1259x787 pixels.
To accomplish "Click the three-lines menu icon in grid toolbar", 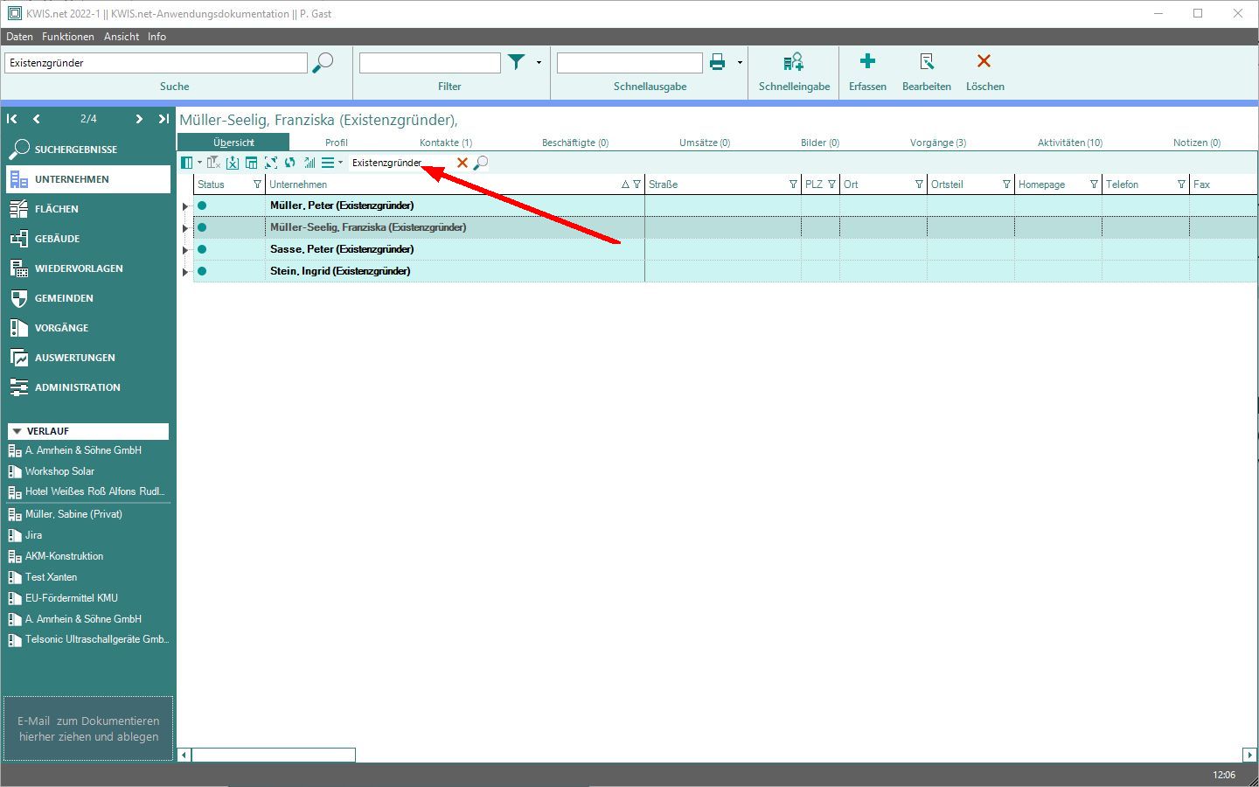I will coord(328,163).
